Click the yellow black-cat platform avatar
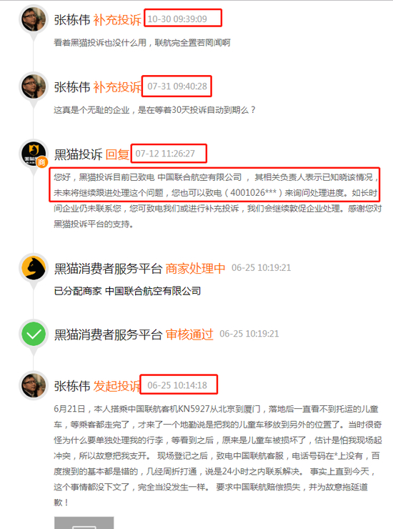Viewport: 393px width, 529px height. (34, 268)
